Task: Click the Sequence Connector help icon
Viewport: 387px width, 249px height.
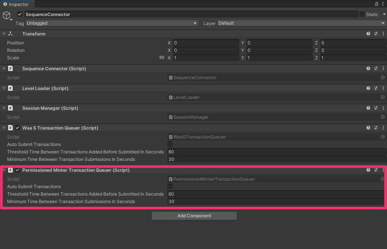Action: (368, 68)
